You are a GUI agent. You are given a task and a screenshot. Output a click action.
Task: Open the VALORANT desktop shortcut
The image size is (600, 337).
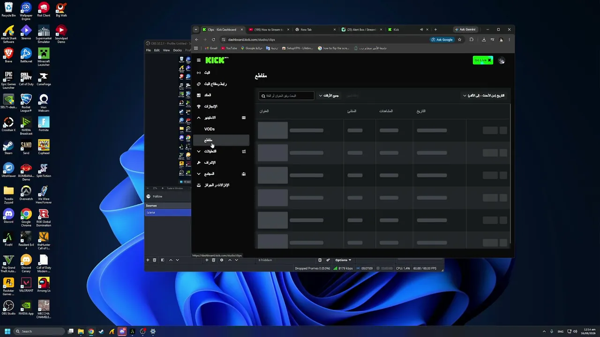(26, 285)
